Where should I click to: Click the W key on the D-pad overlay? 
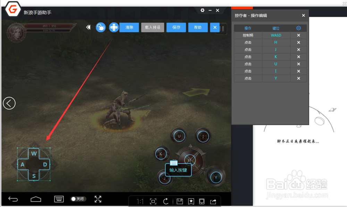(x=34, y=154)
